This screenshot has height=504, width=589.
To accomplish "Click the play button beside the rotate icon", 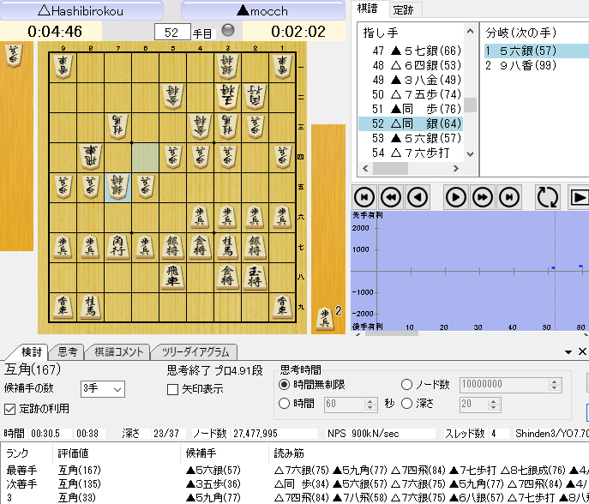I will [x=580, y=197].
